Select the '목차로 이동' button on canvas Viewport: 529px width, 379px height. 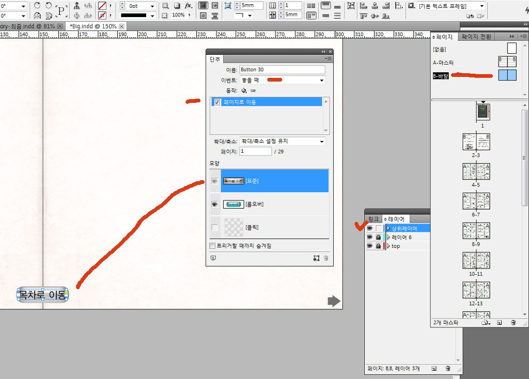click(x=42, y=295)
